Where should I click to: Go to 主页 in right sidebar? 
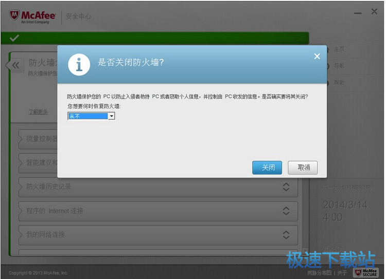tap(339, 49)
